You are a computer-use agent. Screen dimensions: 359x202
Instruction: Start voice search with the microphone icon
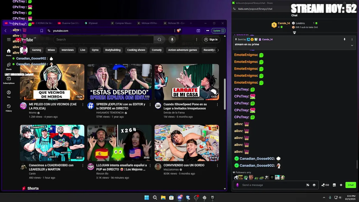click(x=172, y=40)
